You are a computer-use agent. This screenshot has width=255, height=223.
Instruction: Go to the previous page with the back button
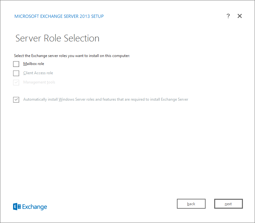click(x=191, y=204)
